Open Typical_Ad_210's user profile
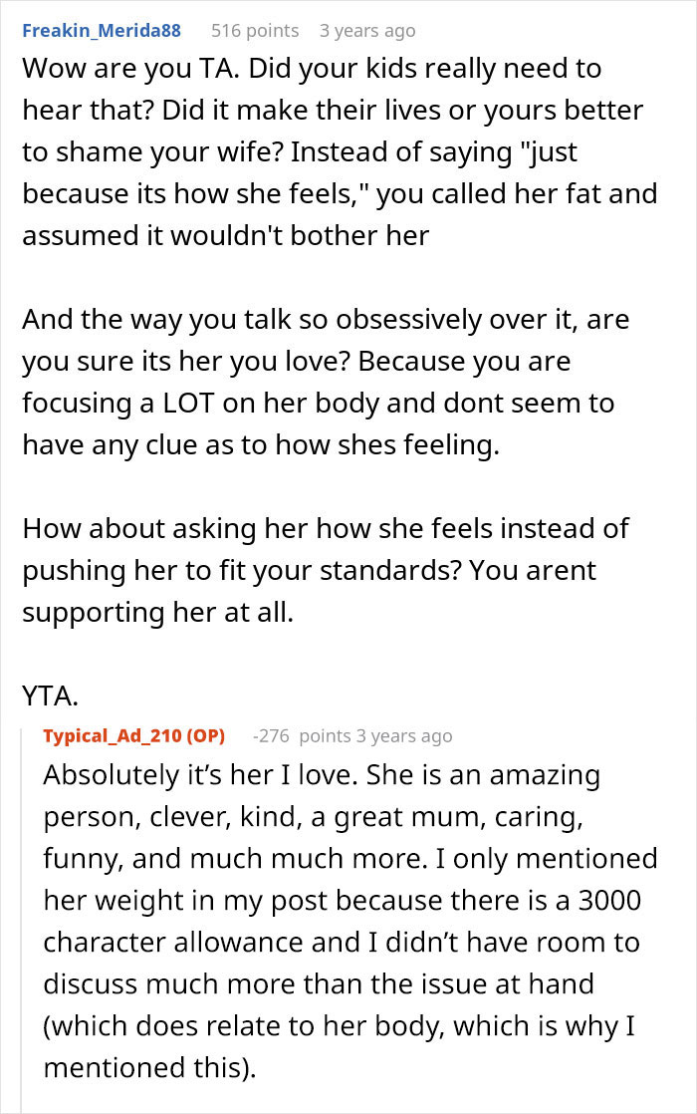Image resolution: width=697 pixels, height=1114 pixels. click(112, 736)
